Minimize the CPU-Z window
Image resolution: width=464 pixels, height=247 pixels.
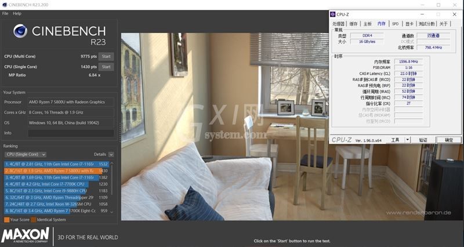[422, 14]
